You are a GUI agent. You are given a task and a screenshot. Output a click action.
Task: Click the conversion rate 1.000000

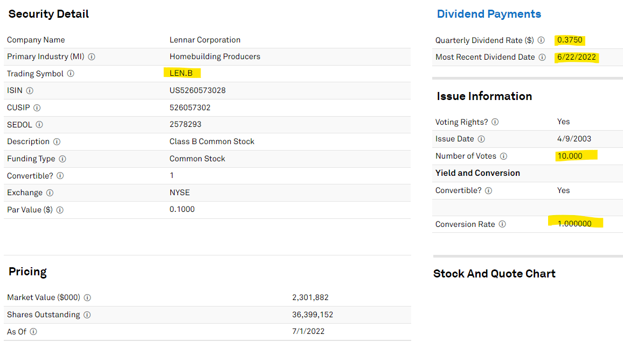coord(574,224)
